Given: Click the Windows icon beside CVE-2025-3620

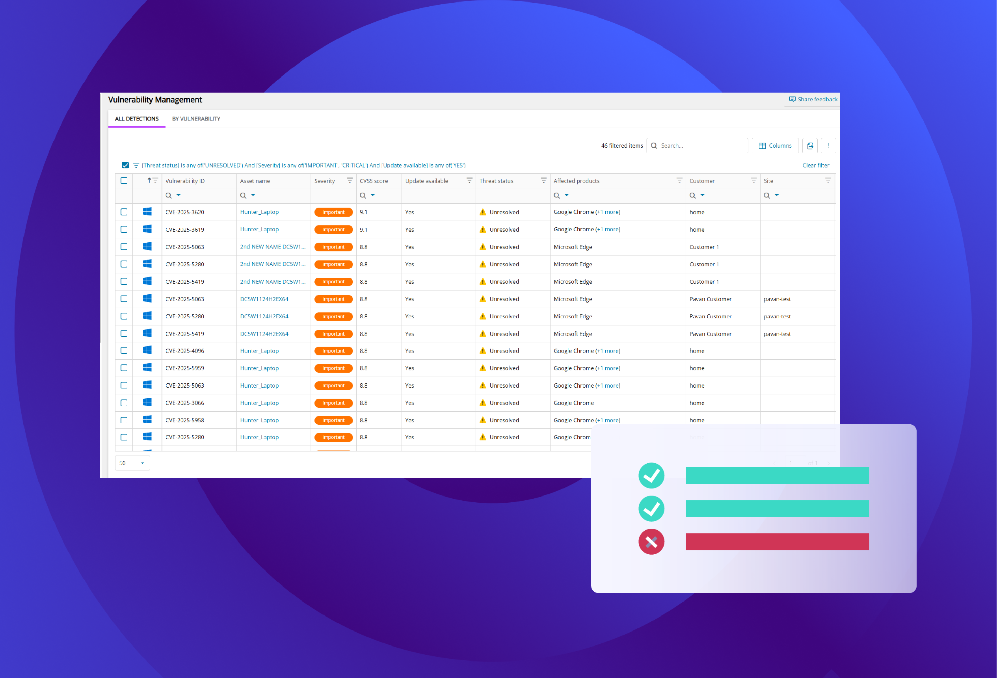Looking at the screenshot, I should pos(147,212).
